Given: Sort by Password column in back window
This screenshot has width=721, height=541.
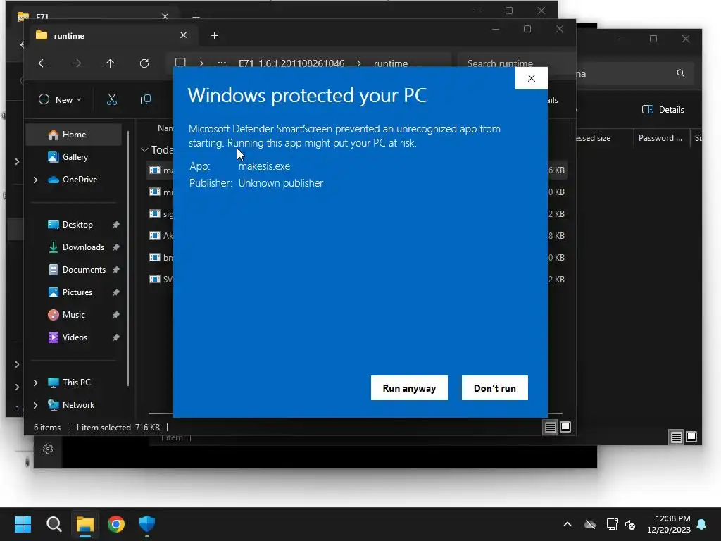Looking at the screenshot, I should click(x=660, y=138).
